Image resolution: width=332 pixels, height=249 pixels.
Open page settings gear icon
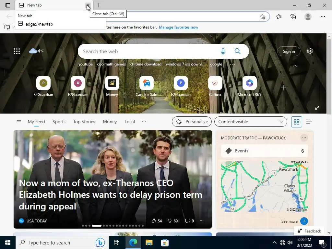(310, 51)
